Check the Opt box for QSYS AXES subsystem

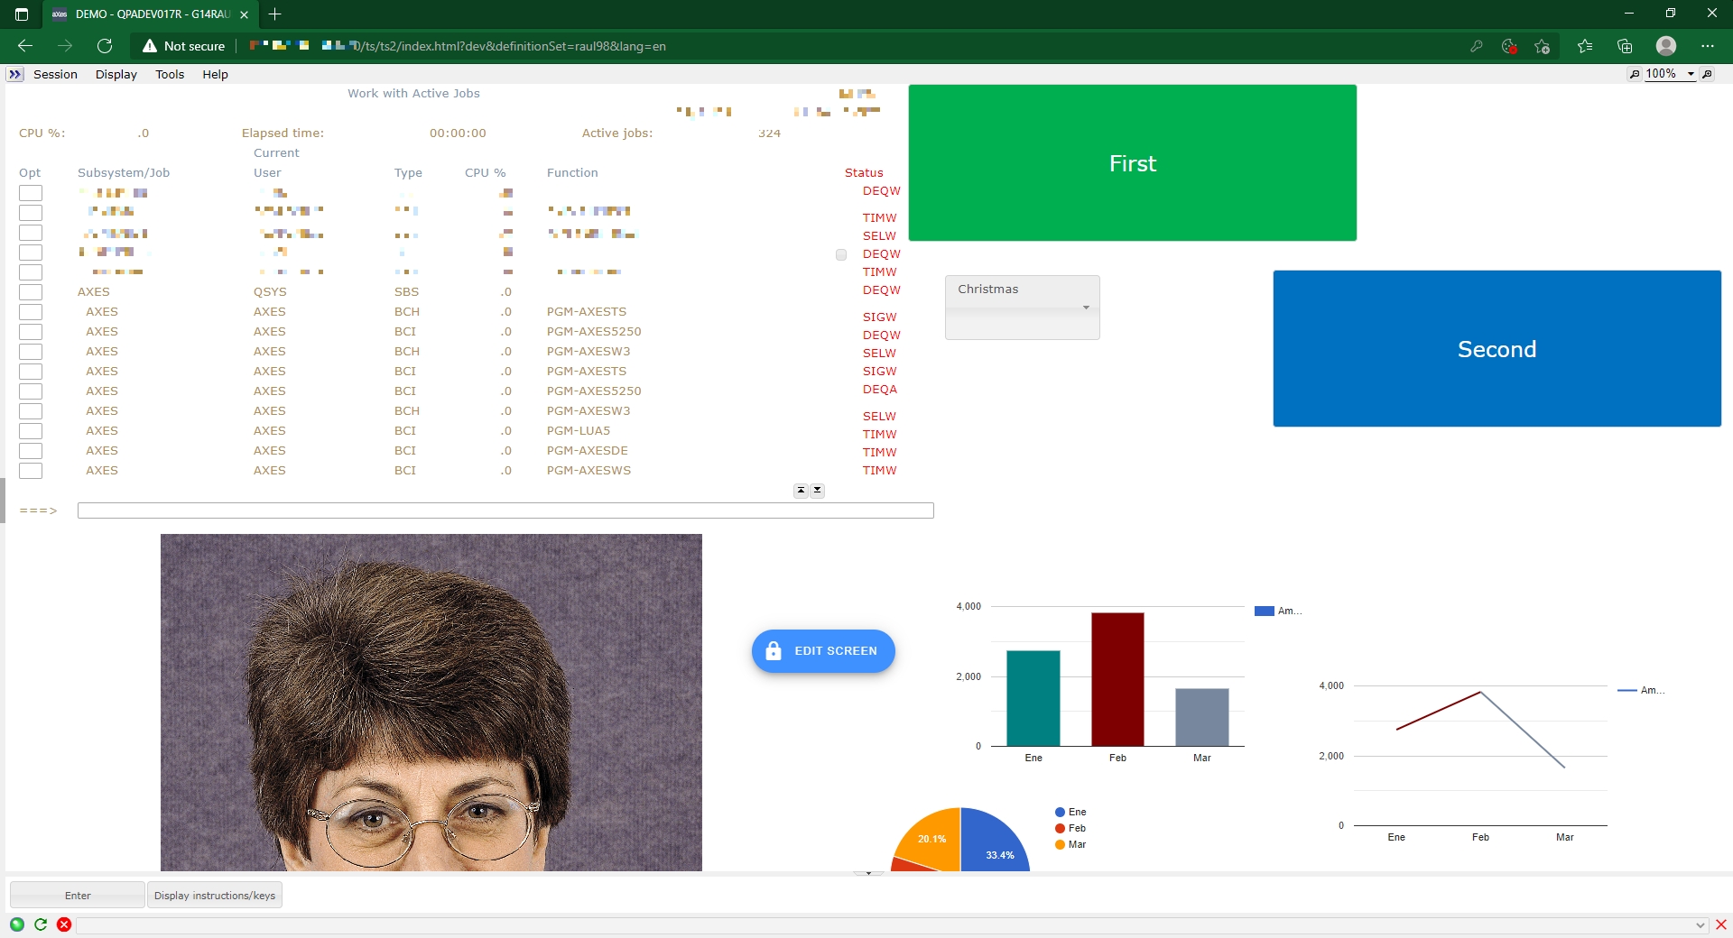(x=31, y=292)
